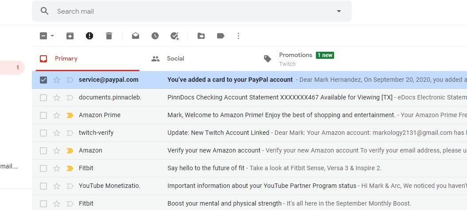Mark selected email as read icon
The width and height of the screenshot is (467, 210).
point(136,36)
